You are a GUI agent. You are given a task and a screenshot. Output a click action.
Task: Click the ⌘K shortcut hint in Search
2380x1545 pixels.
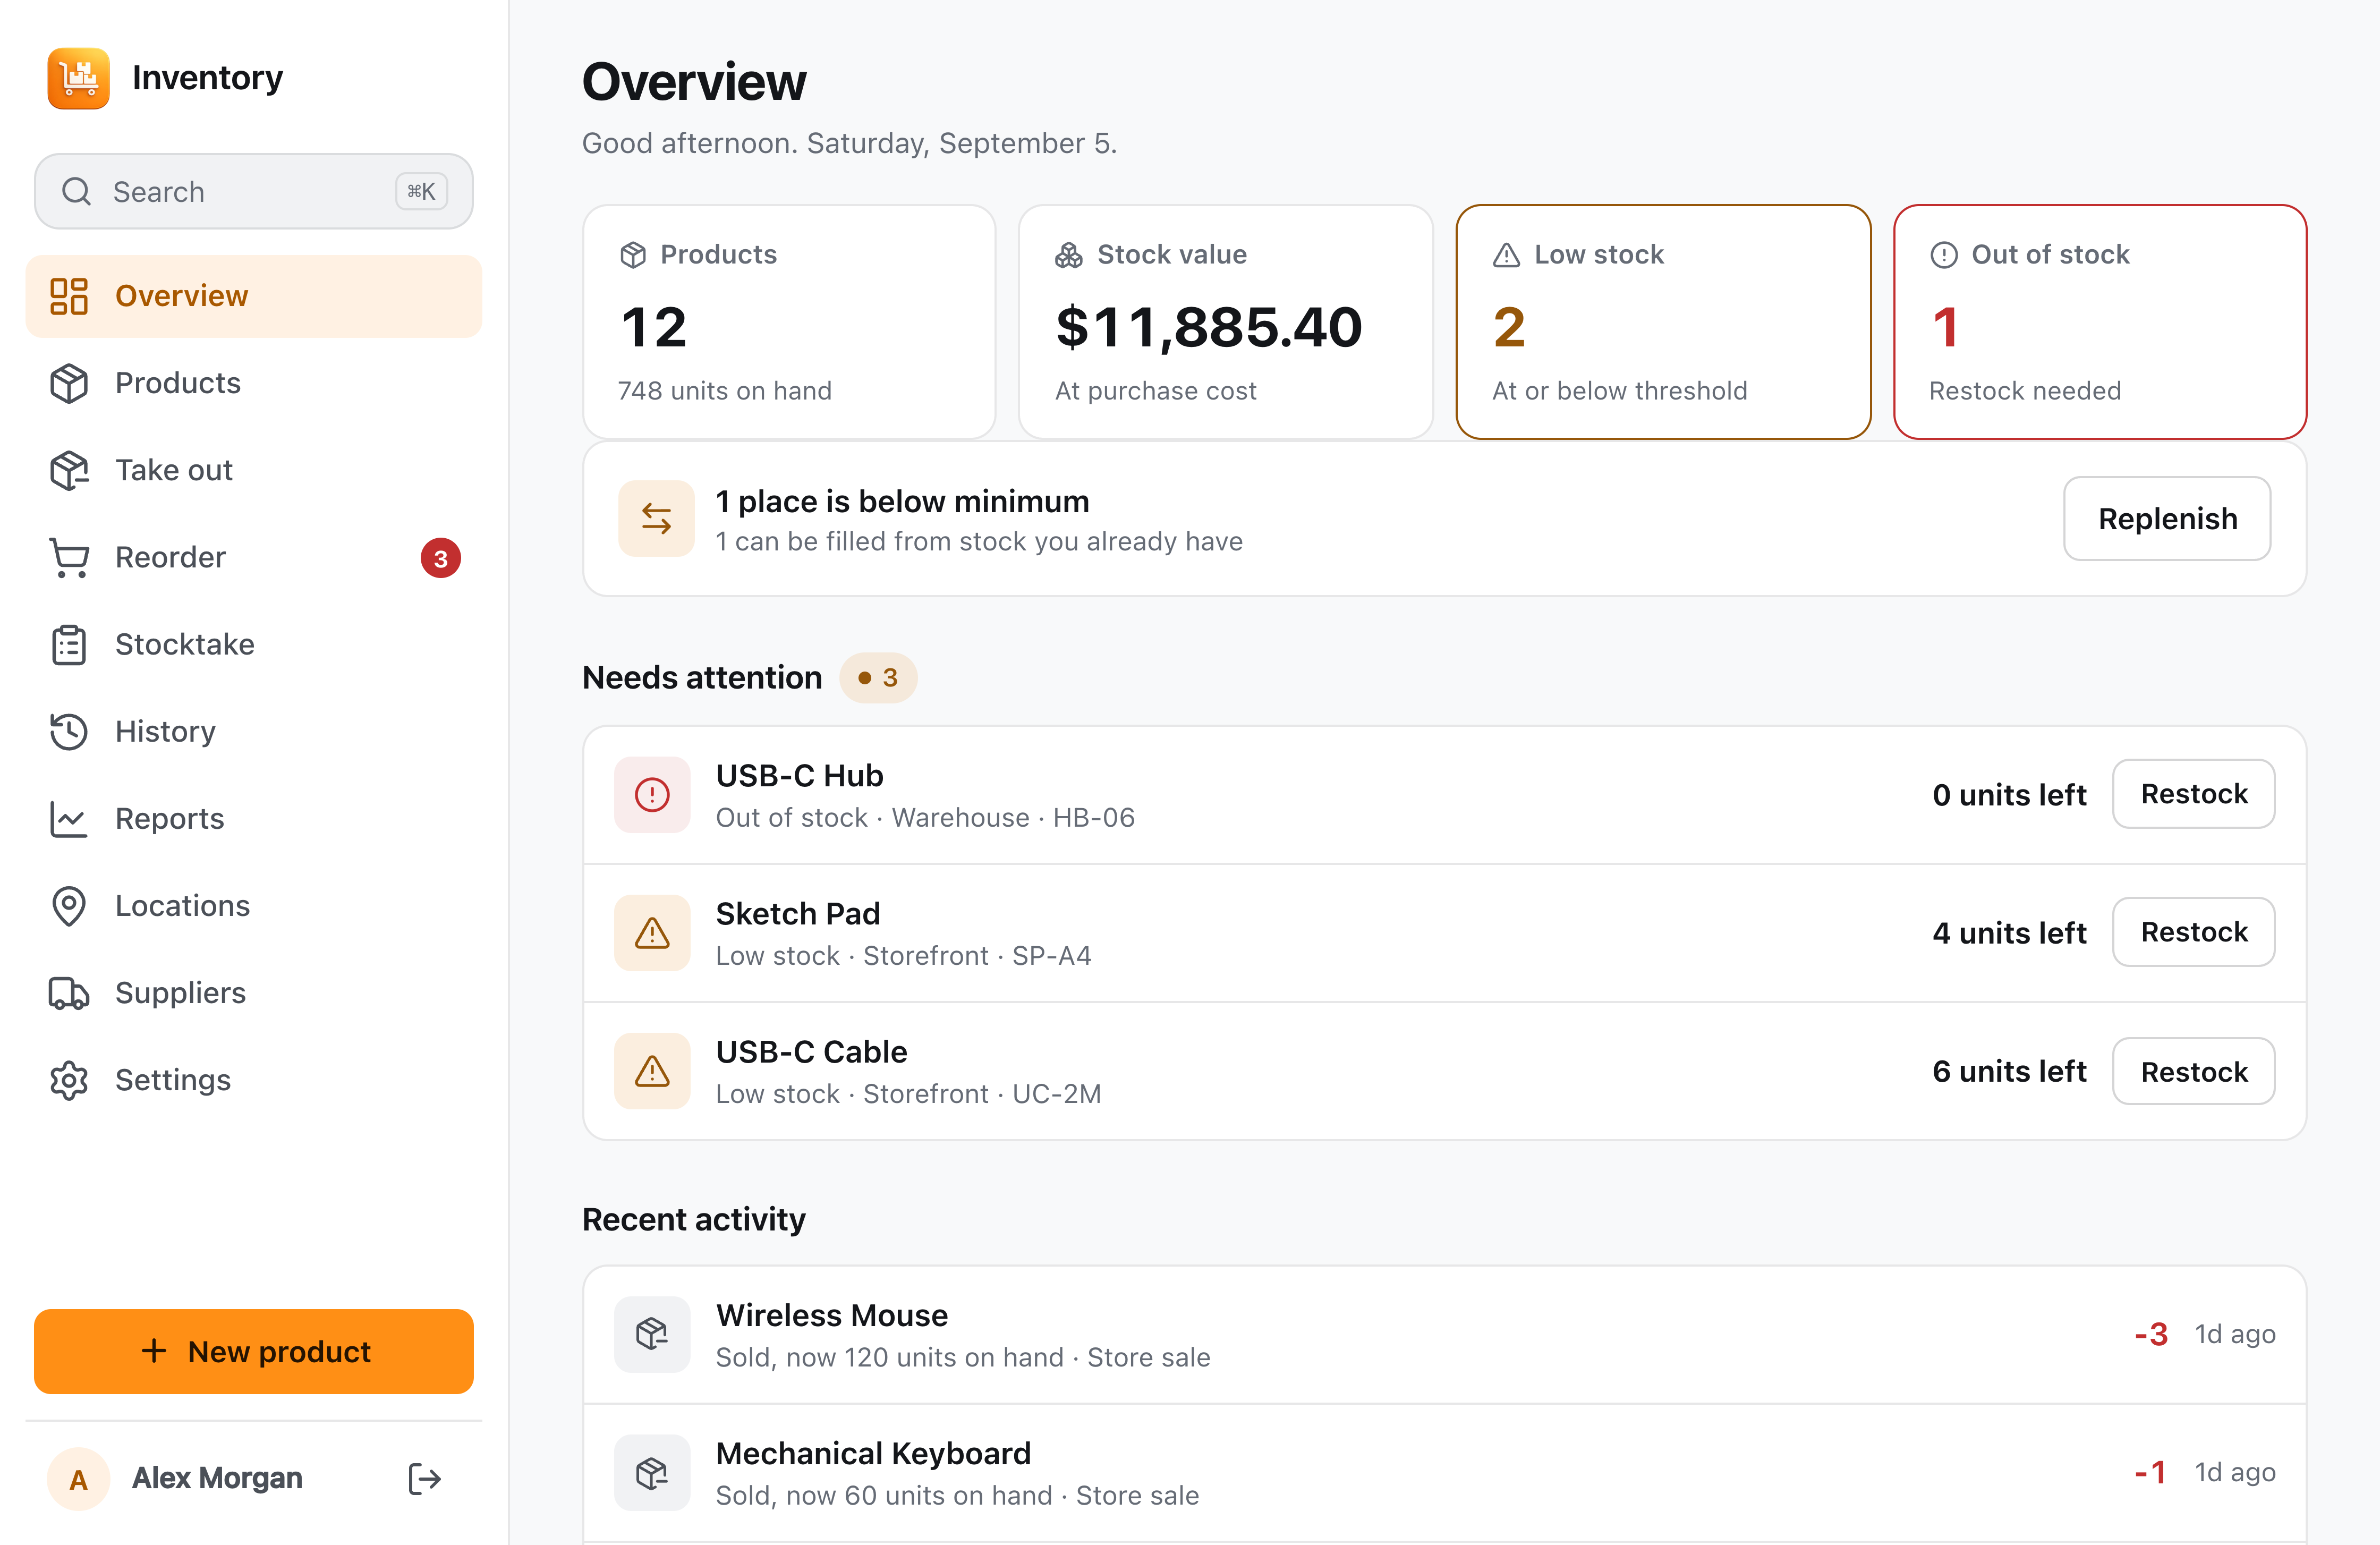click(x=421, y=191)
